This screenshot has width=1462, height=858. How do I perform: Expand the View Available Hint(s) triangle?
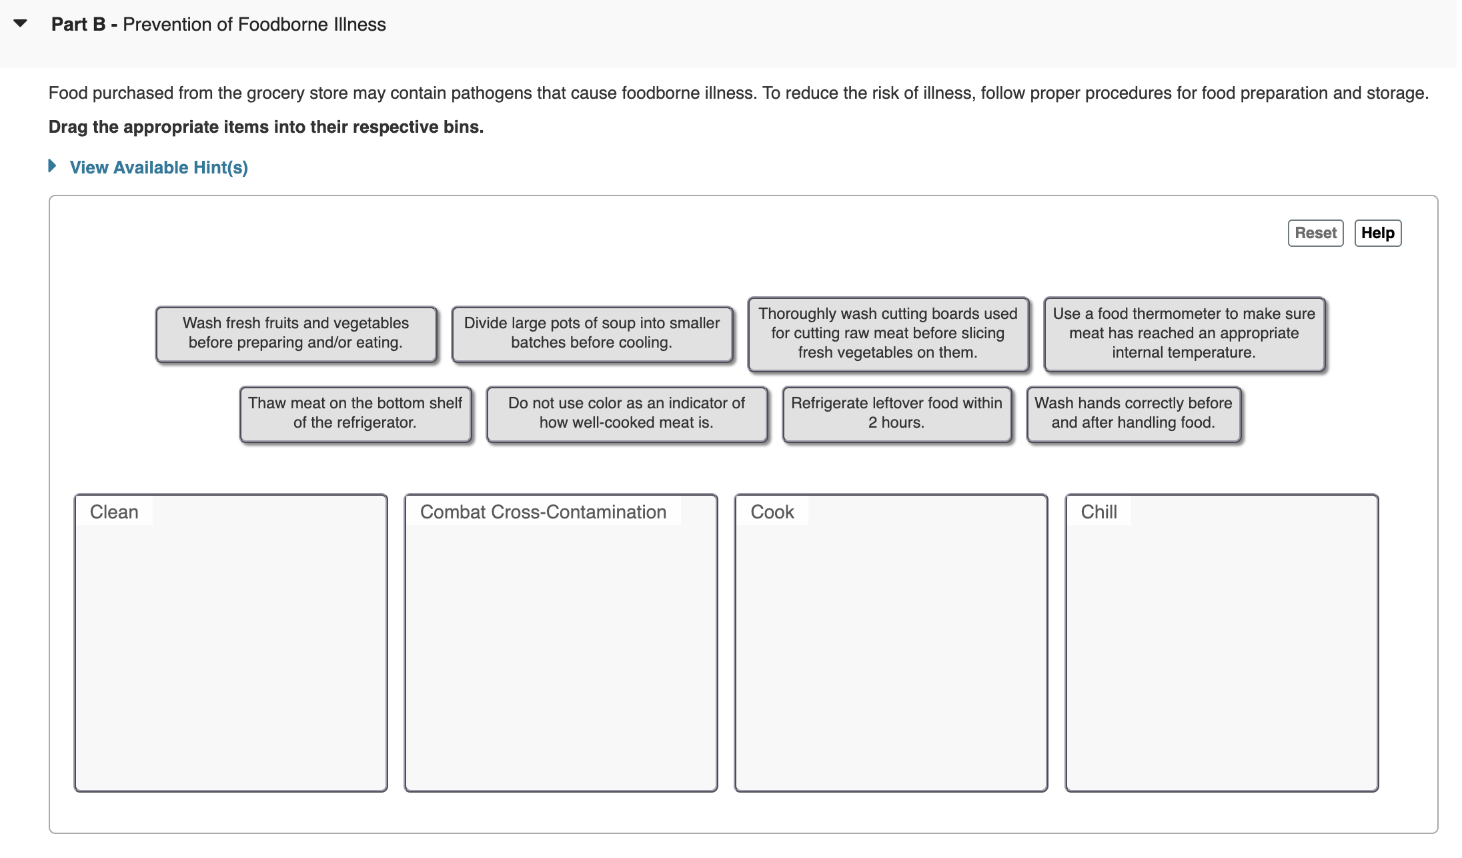pyautogui.click(x=53, y=166)
